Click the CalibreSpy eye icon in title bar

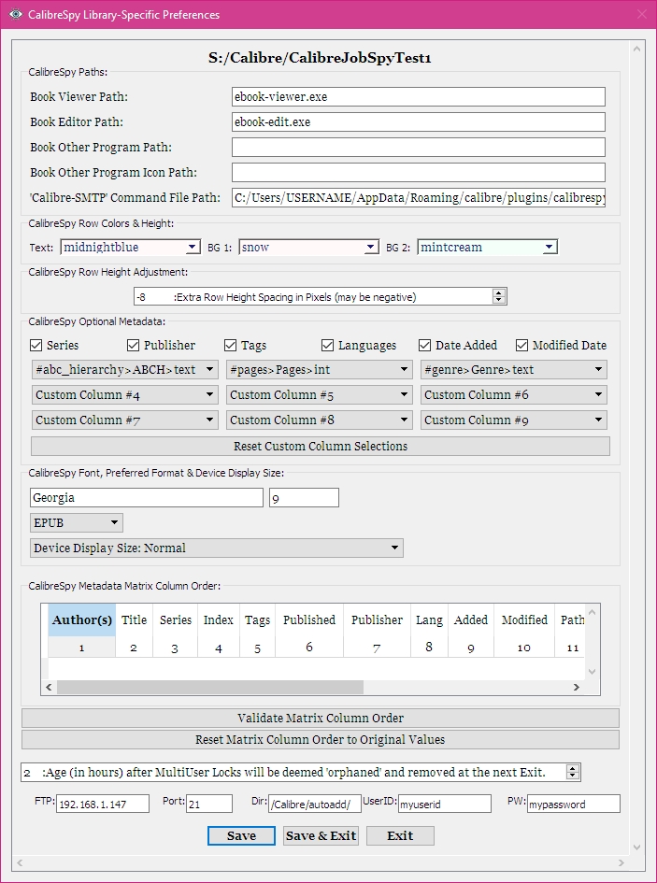pyautogui.click(x=15, y=15)
